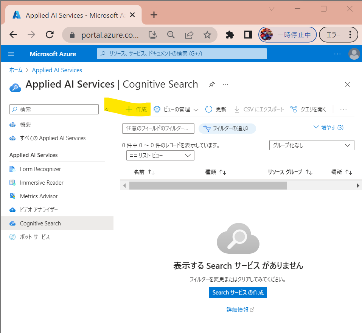
Task: Click the horizontal scrollbar right arrow
Action: pos(358,185)
